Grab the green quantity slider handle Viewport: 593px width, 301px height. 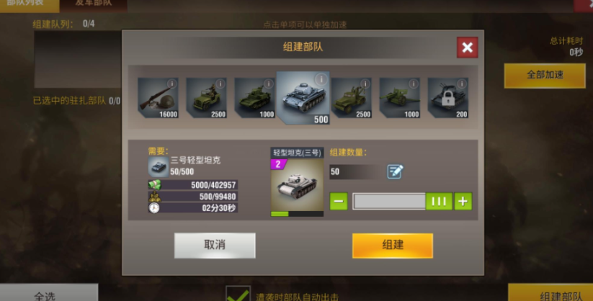pyautogui.click(x=439, y=201)
